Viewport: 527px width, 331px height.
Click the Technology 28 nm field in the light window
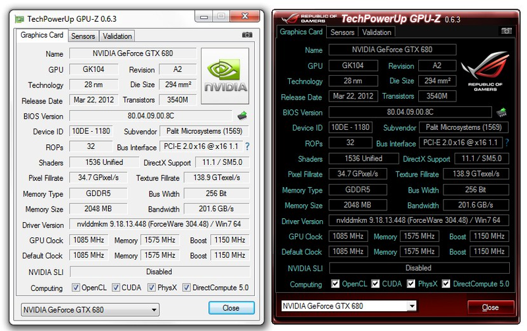[x=94, y=84]
